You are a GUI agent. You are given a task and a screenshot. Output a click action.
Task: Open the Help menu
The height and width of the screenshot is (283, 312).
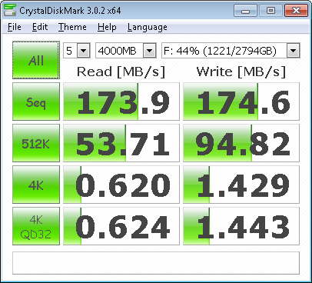coord(107,27)
